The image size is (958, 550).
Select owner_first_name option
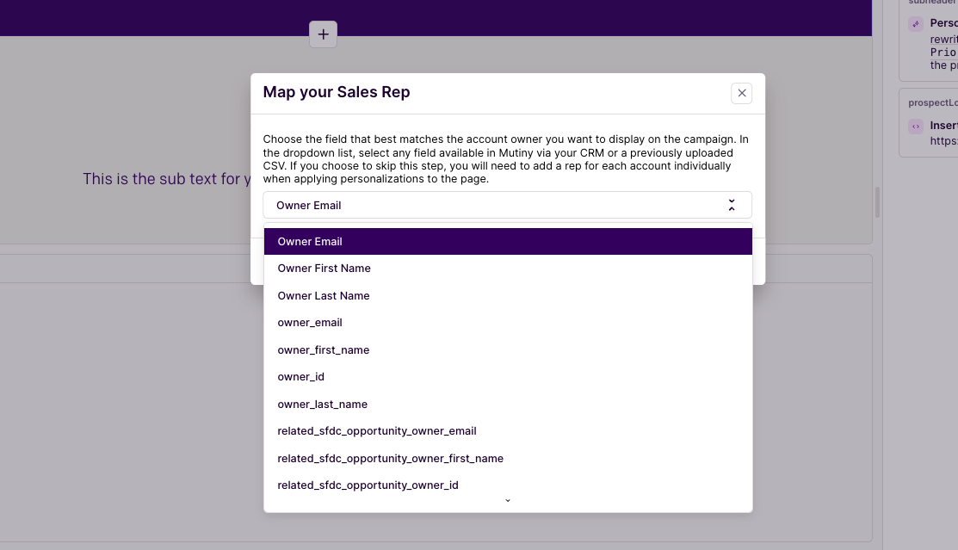point(508,350)
